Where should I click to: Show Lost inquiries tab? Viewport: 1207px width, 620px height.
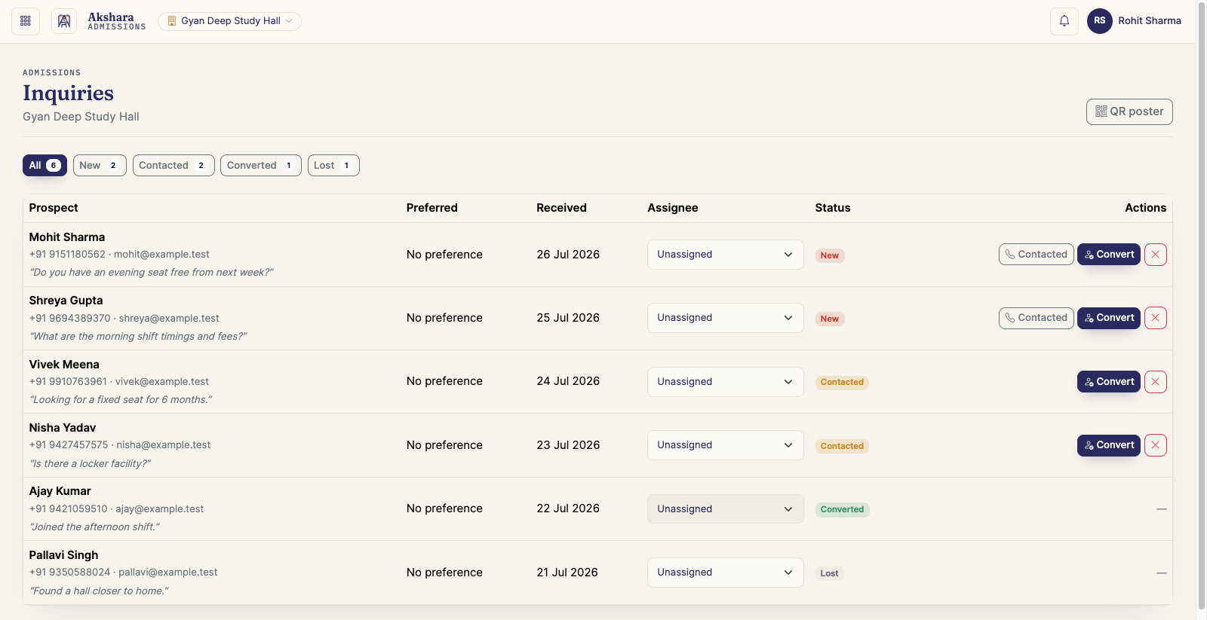[333, 165]
